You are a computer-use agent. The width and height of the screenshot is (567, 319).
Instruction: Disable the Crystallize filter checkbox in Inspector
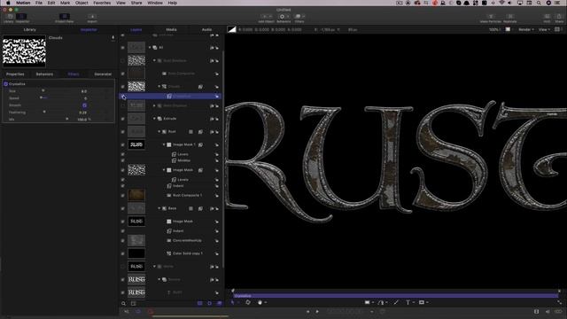[6, 84]
